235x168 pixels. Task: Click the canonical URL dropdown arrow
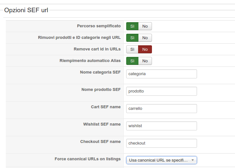tap(193, 160)
